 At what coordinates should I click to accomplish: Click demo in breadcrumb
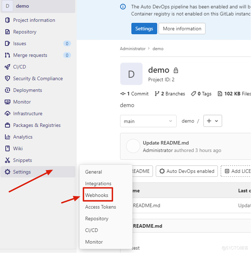point(158,48)
